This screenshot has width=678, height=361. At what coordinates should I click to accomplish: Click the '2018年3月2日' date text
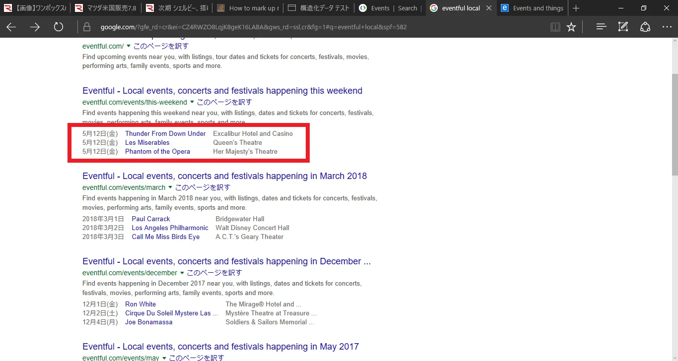(103, 228)
